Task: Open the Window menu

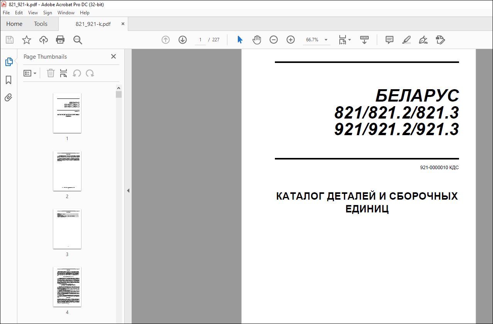Action: pyautogui.click(x=66, y=13)
